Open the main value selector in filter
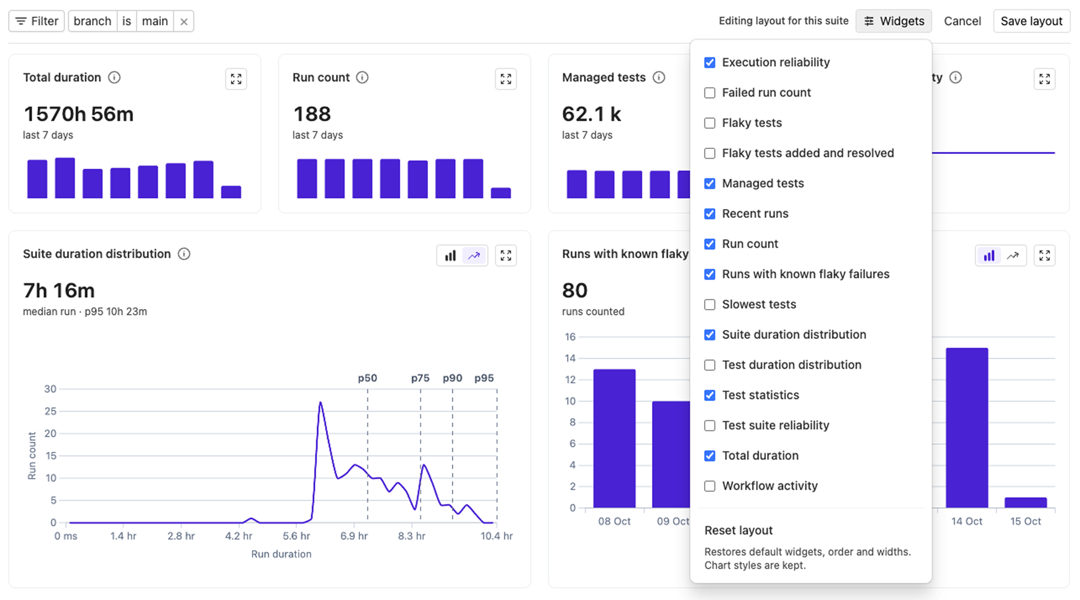Image resolution: width=1080 pixels, height=600 pixels. [x=155, y=21]
